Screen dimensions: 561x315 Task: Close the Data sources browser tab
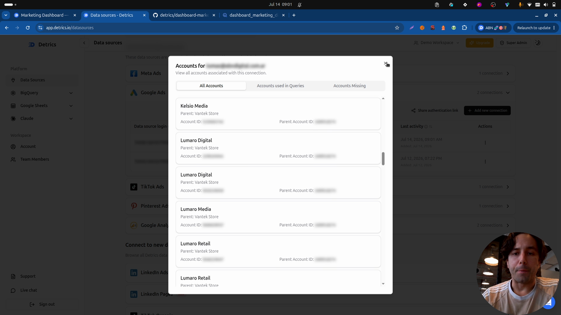click(144, 15)
